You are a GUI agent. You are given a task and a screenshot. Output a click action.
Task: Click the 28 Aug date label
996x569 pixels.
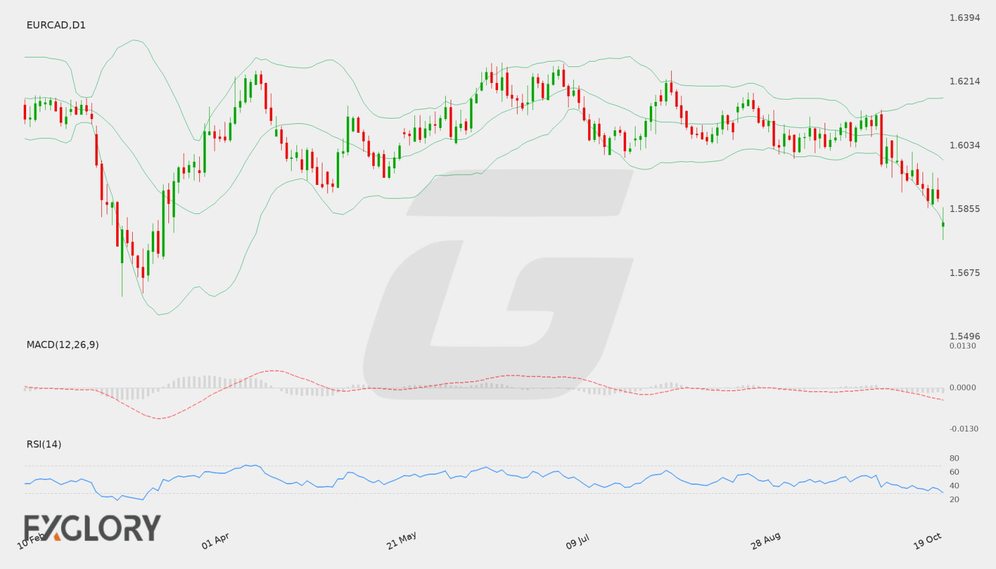coord(765,541)
